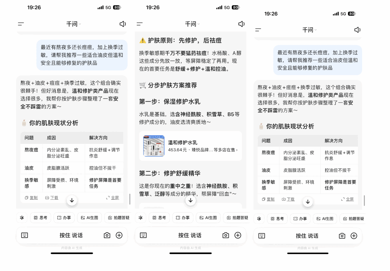Toggle the speaker icon in the left screenshot
This screenshot has height=271, width=390.
123,24
